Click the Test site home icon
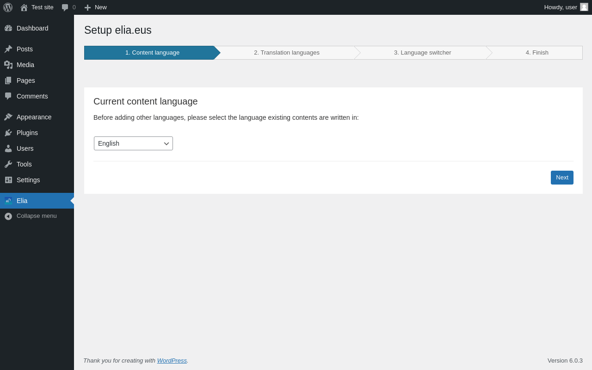This screenshot has width=592, height=370. click(x=24, y=7)
